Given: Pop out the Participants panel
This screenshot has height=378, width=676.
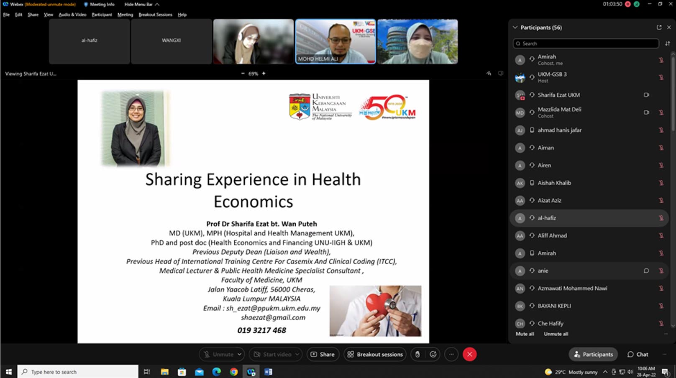Looking at the screenshot, I should [x=659, y=27].
